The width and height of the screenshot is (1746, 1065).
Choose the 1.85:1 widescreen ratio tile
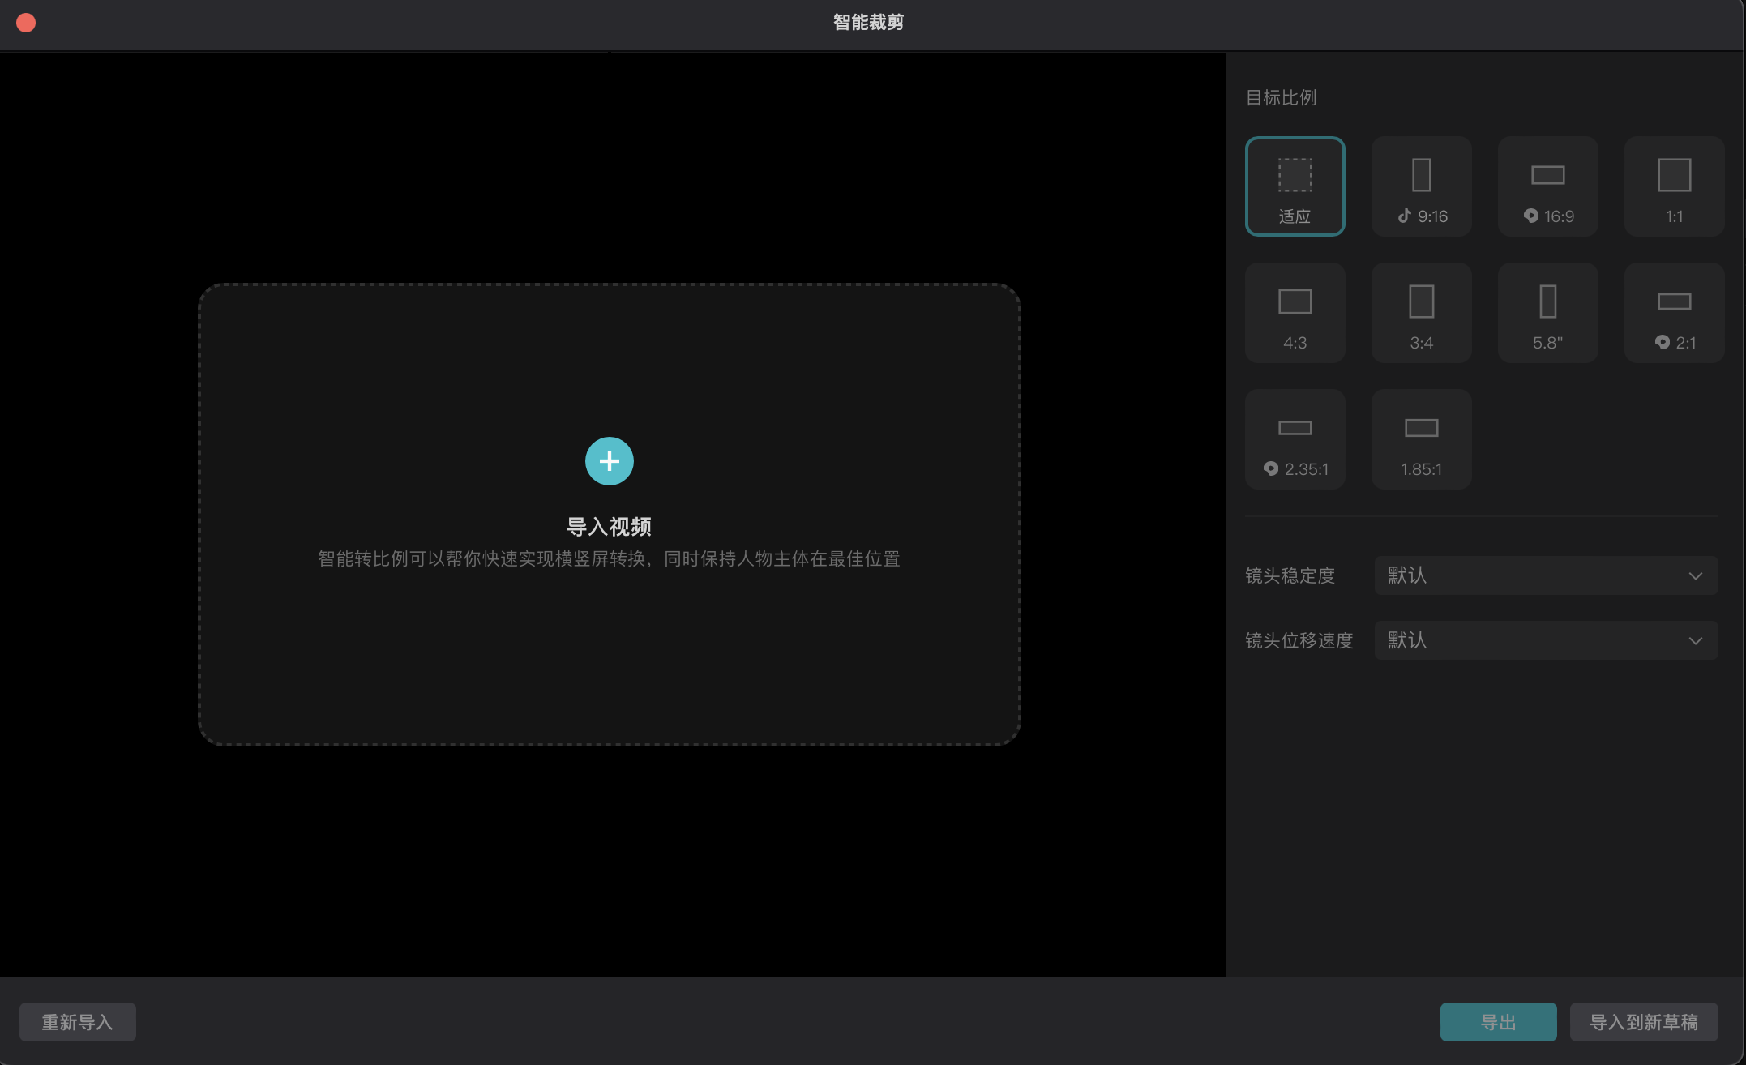[x=1421, y=439]
